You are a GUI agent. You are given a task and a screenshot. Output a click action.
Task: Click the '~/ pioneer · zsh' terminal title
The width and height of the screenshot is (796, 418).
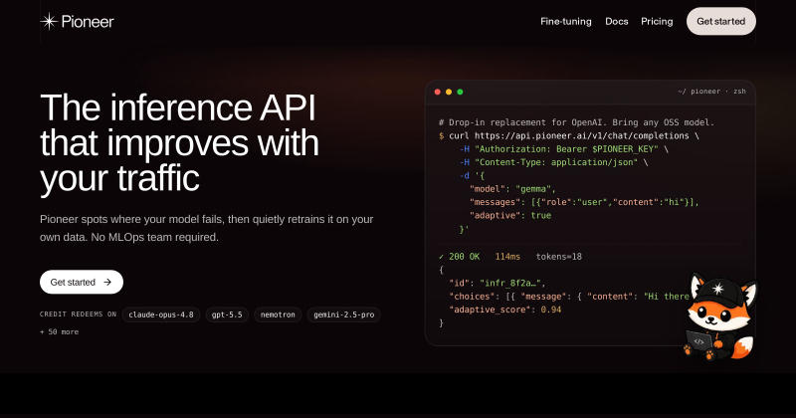click(x=711, y=92)
